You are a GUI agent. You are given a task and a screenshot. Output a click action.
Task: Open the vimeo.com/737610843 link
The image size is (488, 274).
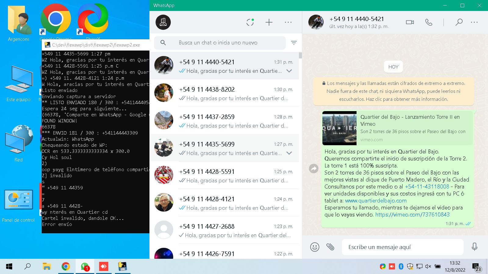(x=412, y=215)
